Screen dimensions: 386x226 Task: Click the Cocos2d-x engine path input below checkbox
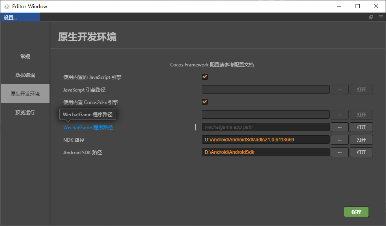point(265,115)
